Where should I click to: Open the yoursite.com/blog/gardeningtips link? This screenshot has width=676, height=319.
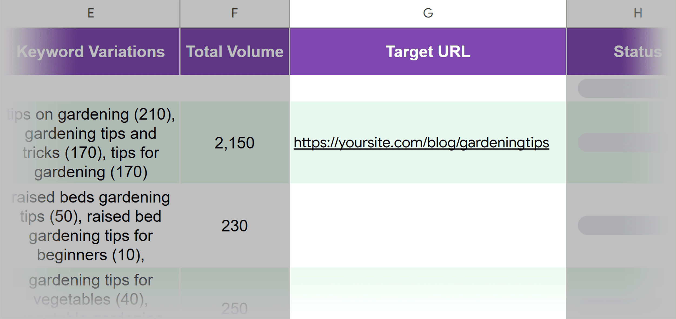421,142
